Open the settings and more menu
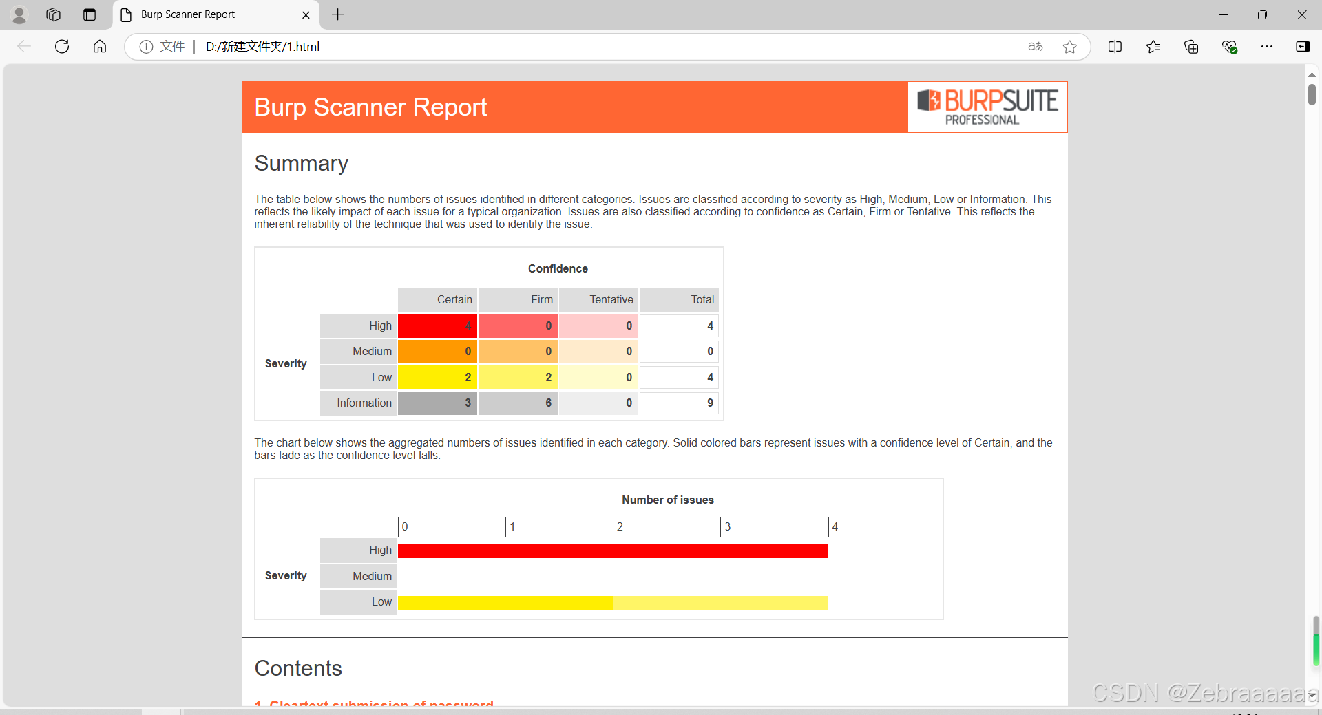This screenshot has height=715, width=1322. pyautogui.click(x=1267, y=46)
